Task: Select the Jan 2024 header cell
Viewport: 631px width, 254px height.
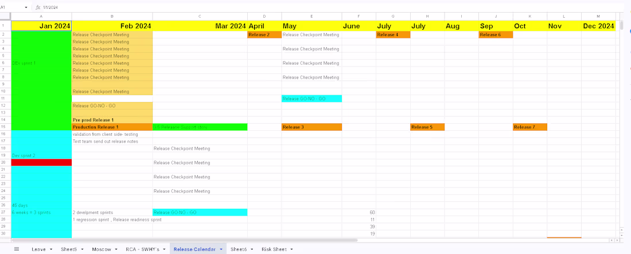Action: coord(41,26)
